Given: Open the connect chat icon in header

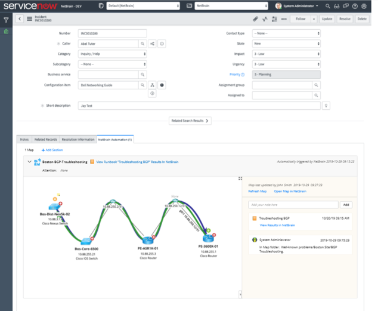Looking at the screenshot, I should point(346,6).
